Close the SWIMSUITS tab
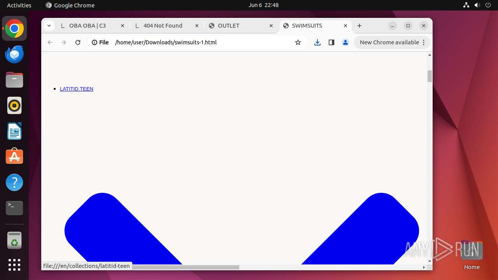This screenshot has width=498, height=280. coord(345,26)
